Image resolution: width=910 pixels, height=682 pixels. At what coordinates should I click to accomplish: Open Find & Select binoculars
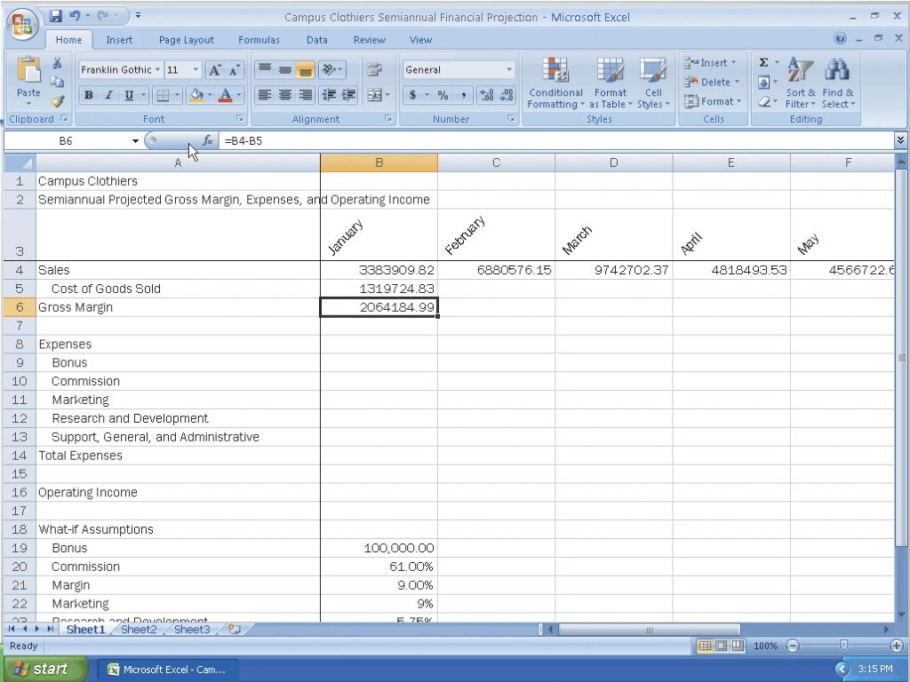point(838,83)
